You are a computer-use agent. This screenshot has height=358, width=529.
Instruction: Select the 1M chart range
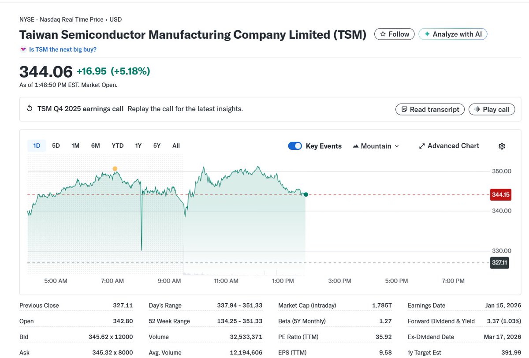pos(75,145)
